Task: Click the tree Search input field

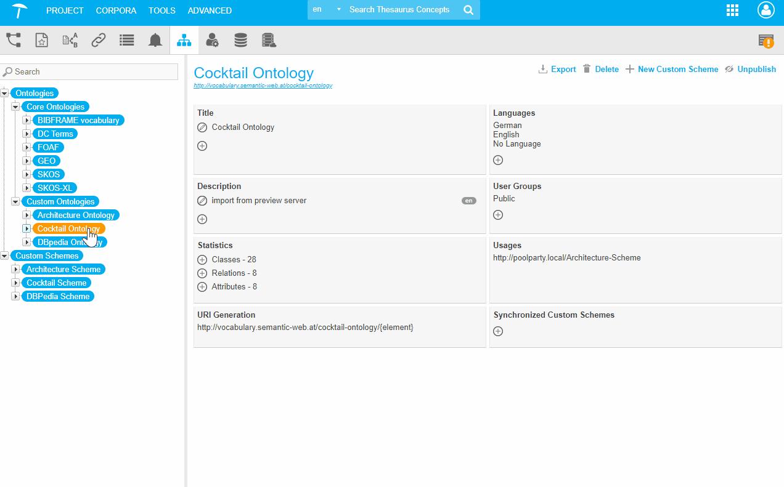Action: pyautogui.click(x=92, y=72)
